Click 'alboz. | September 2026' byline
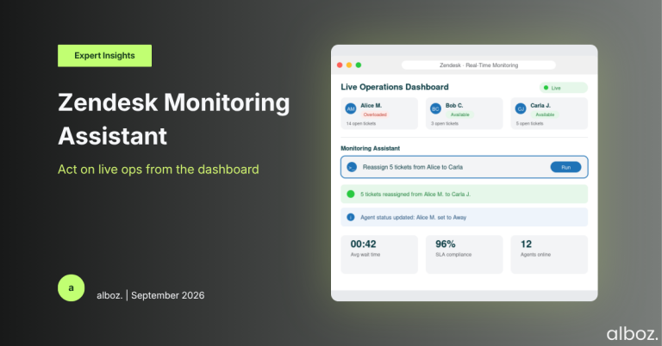This screenshot has width=662, height=346. coord(150,295)
